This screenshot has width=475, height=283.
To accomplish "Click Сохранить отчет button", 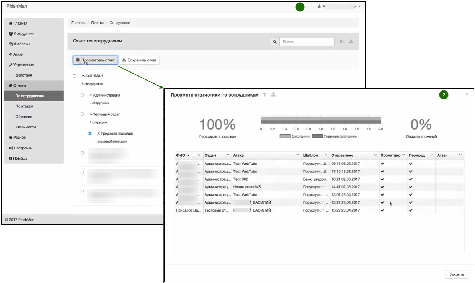I will click(139, 60).
